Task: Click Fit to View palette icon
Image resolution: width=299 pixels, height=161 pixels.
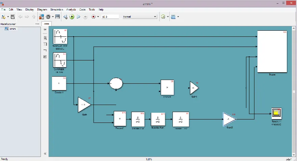Action: (45, 44)
